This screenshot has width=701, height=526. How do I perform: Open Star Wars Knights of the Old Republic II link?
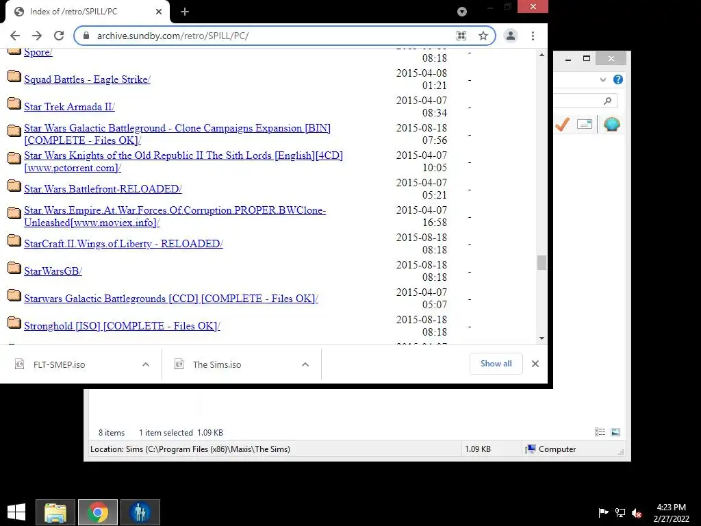[183, 162]
